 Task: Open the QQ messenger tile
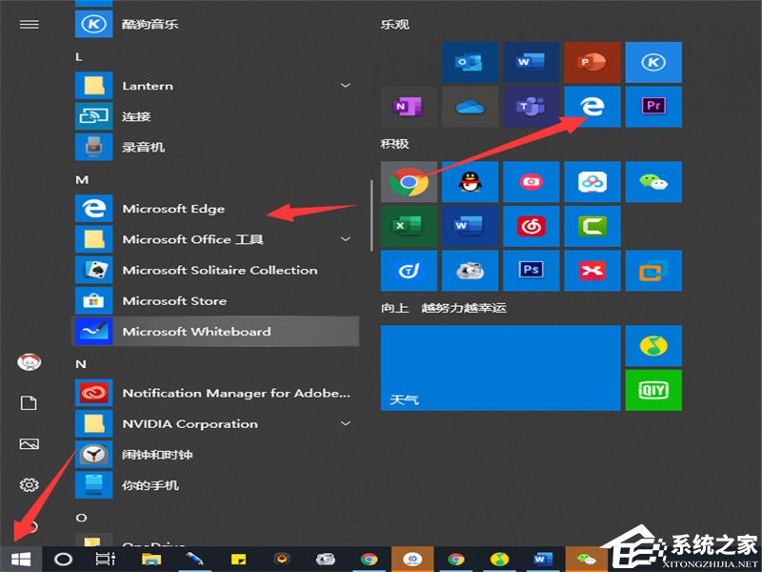coord(470,181)
